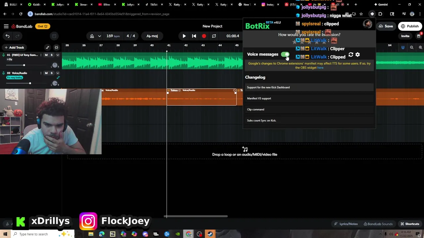Open the BandLab hamburger menu
The width and height of the screenshot is (424, 238).
(6, 26)
